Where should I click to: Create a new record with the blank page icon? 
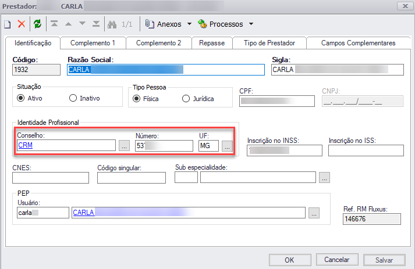[8, 24]
